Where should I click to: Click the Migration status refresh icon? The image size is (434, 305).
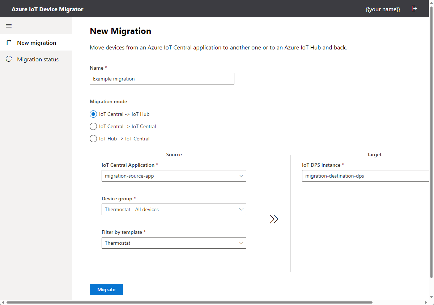[9, 59]
